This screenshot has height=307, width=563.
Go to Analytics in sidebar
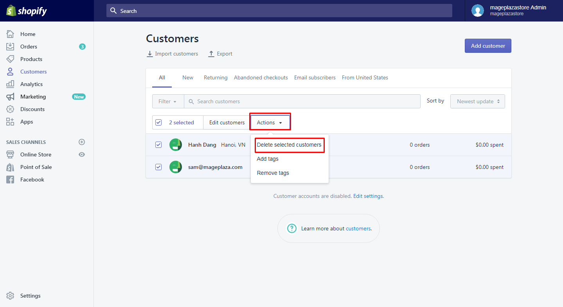click(x=32, y=84)
